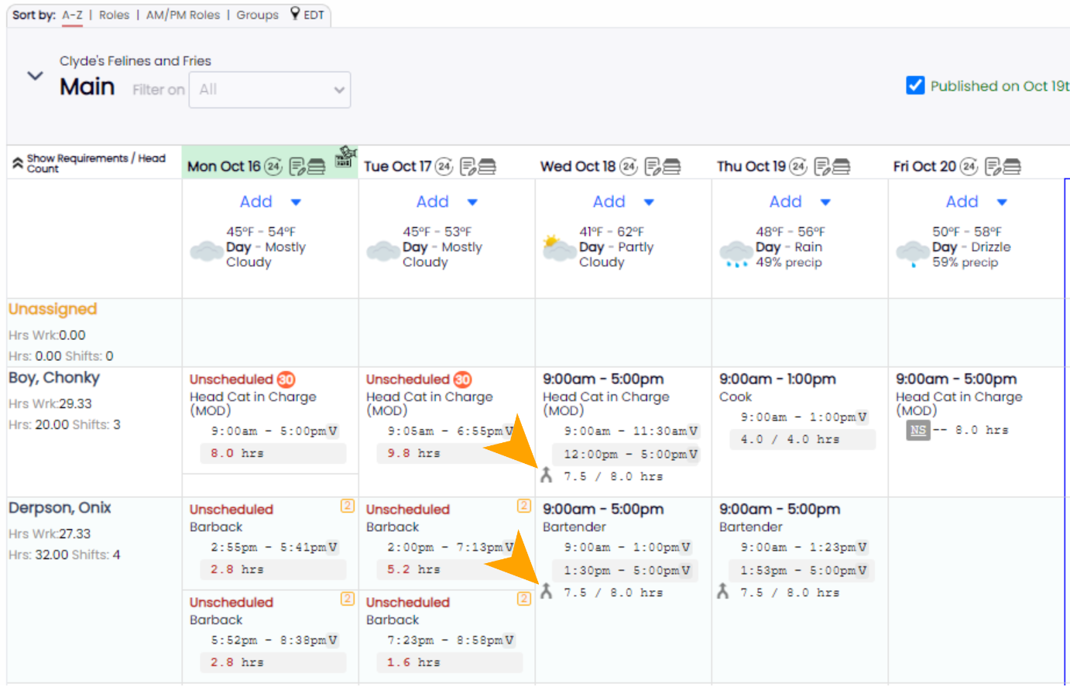Click the orange 2 badge on the 7:23pm Barback shift
1070x687 pixels.
524,599
